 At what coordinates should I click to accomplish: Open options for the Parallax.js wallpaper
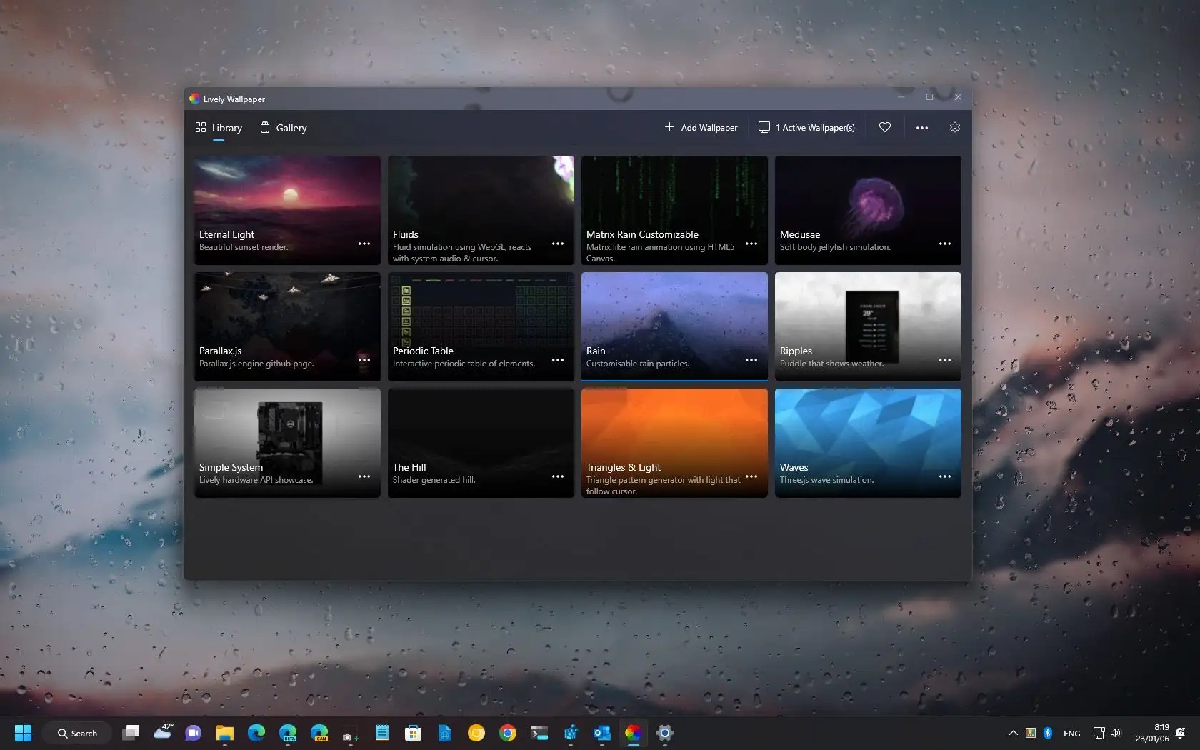[364, 360]
